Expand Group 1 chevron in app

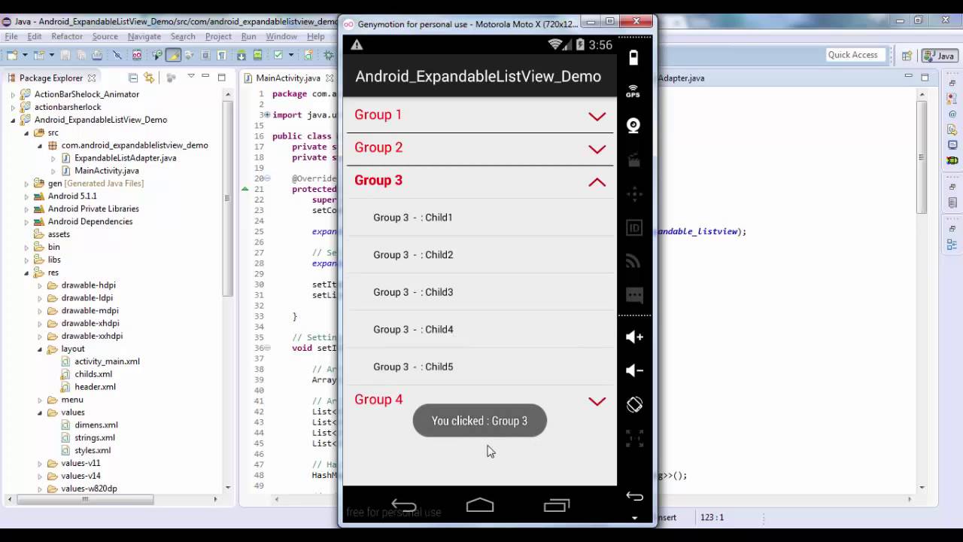pos(597,116)
